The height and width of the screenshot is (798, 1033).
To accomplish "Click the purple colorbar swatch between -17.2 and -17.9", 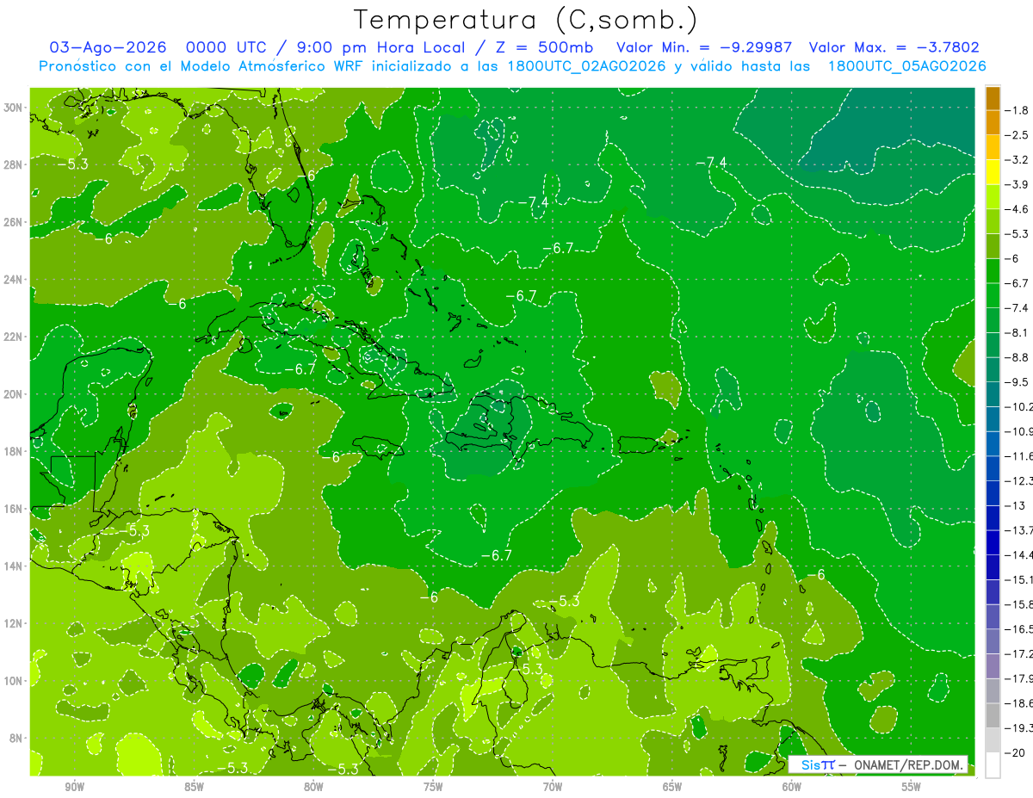I will click(993, 666).
